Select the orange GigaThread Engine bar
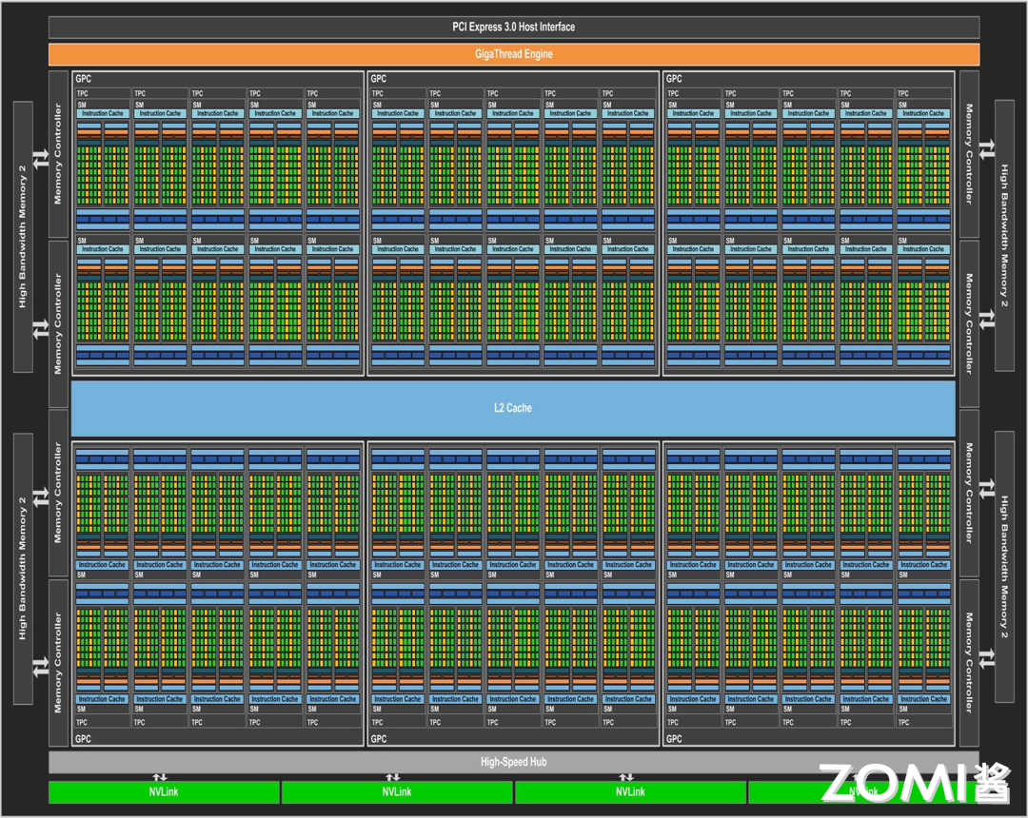The width and height of the screenshot is (1028, 818). coord(513,54)
